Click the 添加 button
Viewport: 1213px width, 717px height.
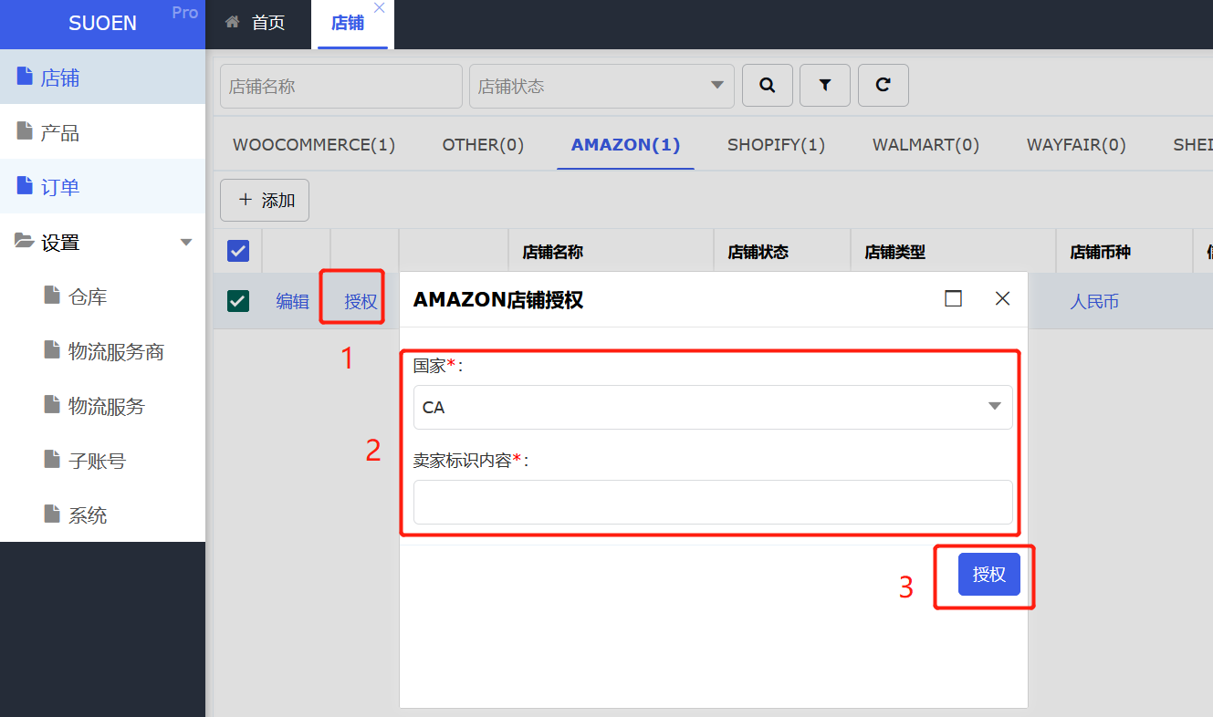(265, 200)
